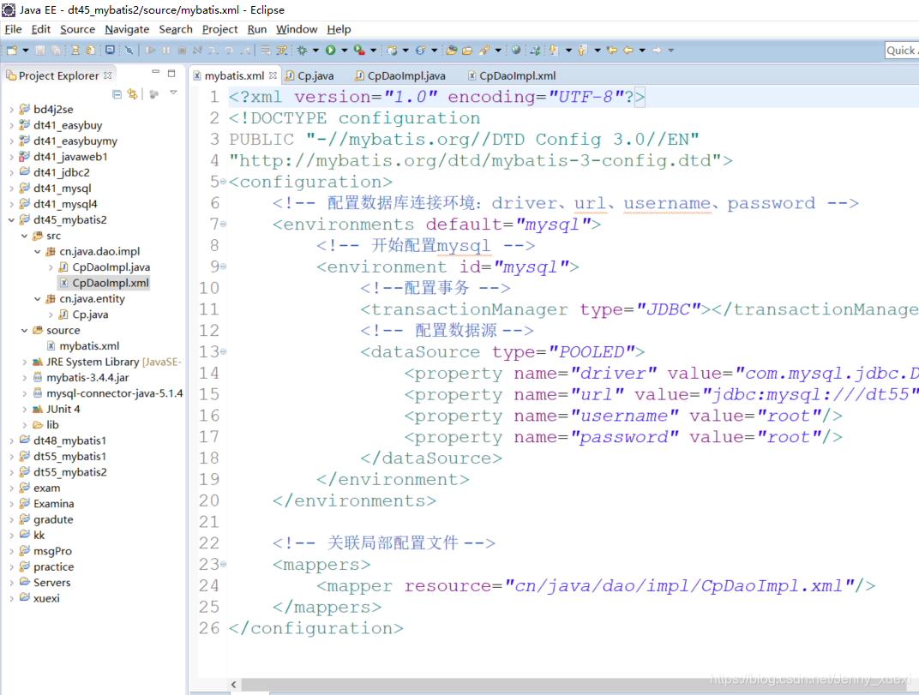Open the Run configurations dropdown arrow

344,51
